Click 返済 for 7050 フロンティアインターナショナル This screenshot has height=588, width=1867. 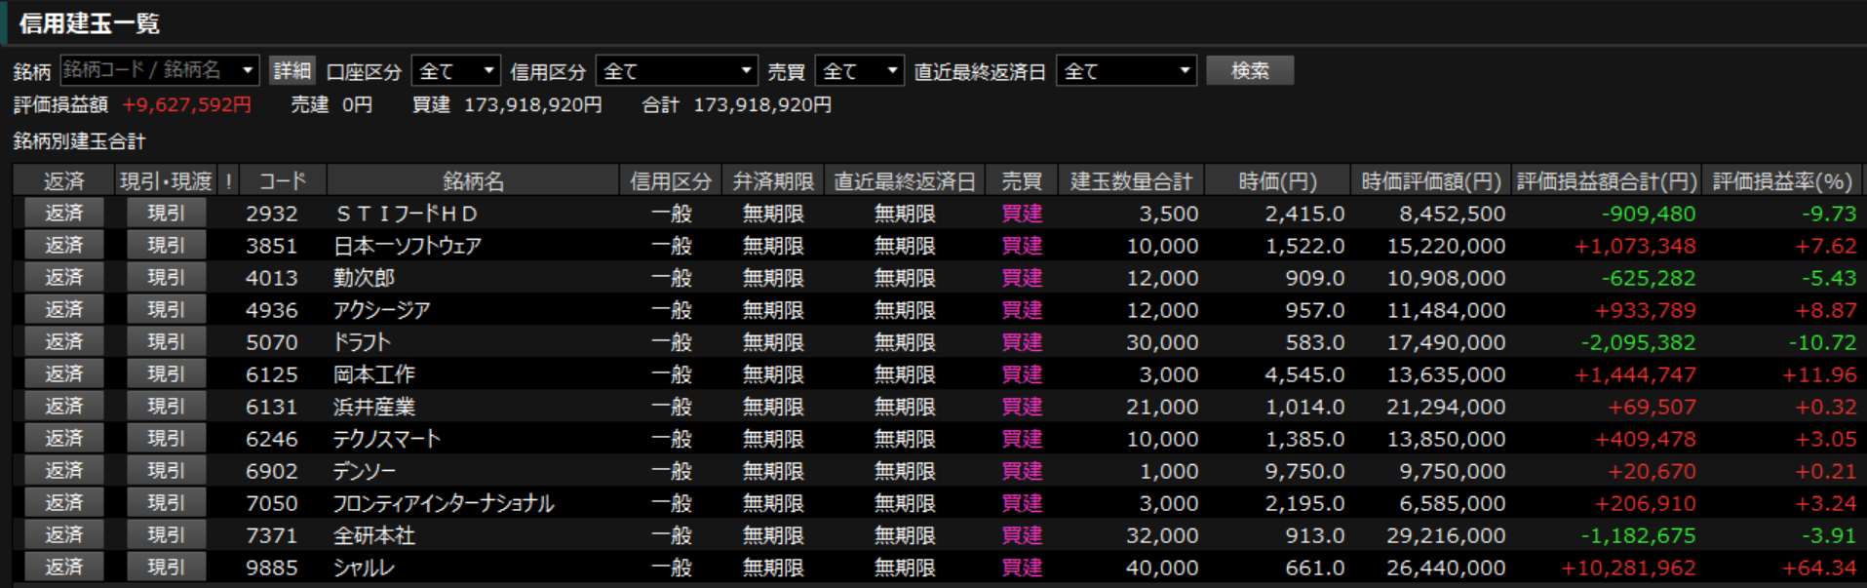click(x=64, y=502)
